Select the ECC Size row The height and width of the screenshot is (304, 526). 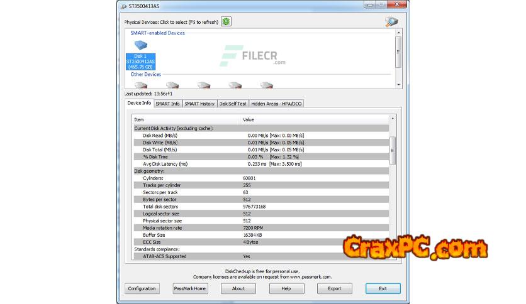tap(261, 242)
